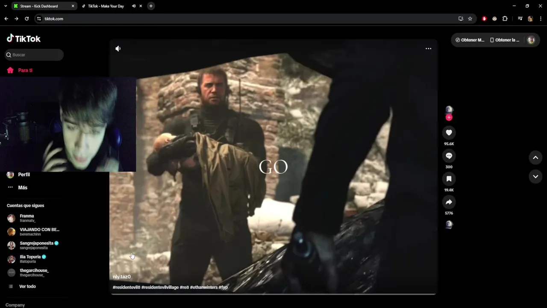The image size is (547, 308).
Task: Click the Company footer link
Action: [15, 305]
